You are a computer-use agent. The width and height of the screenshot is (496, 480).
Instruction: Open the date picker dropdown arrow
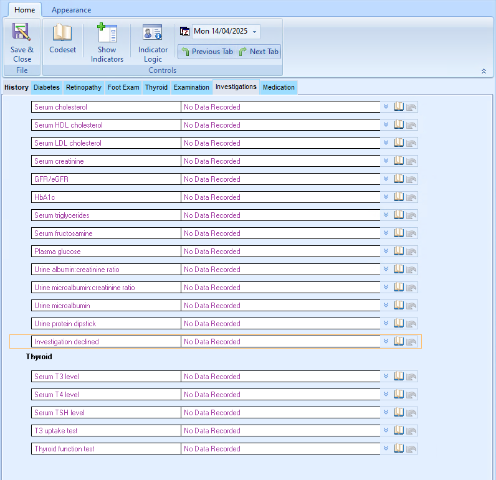pos(254,32)
